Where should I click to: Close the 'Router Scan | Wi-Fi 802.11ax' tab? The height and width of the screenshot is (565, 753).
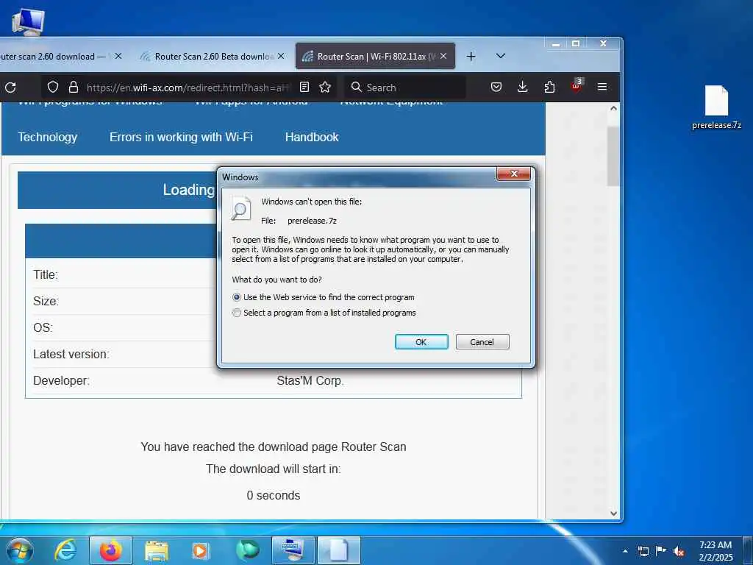click(x=443, y=56)
